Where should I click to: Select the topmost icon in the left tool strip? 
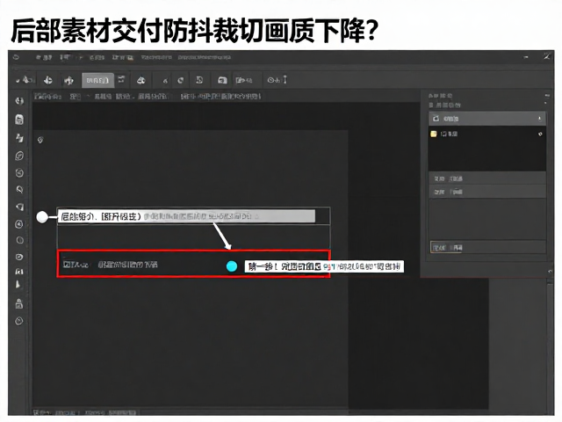point(19,101)
